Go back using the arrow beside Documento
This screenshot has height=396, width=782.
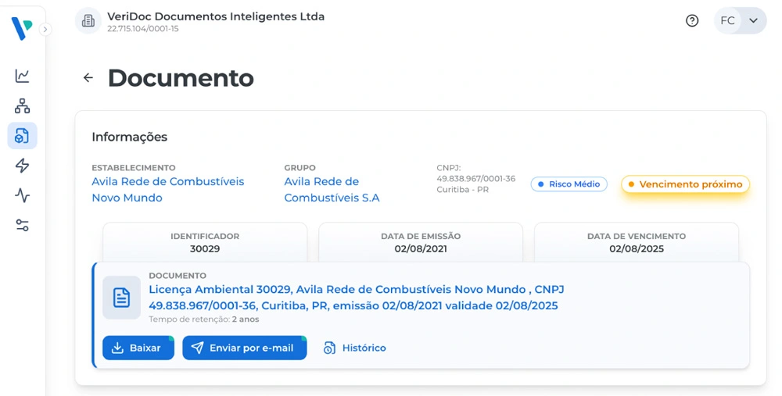click(88, 78)
